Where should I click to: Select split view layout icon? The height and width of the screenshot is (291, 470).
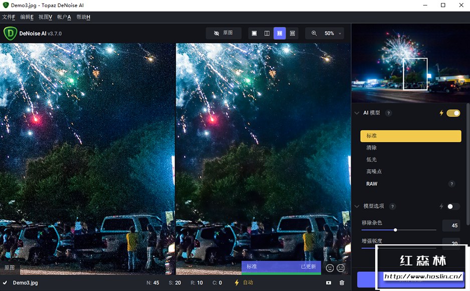point(267,33)
